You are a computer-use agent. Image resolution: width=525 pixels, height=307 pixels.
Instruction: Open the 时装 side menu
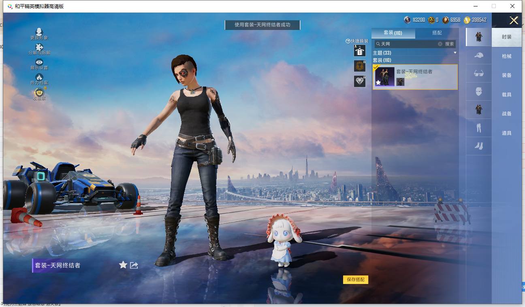pyautogui.click(x=507, y=37)
